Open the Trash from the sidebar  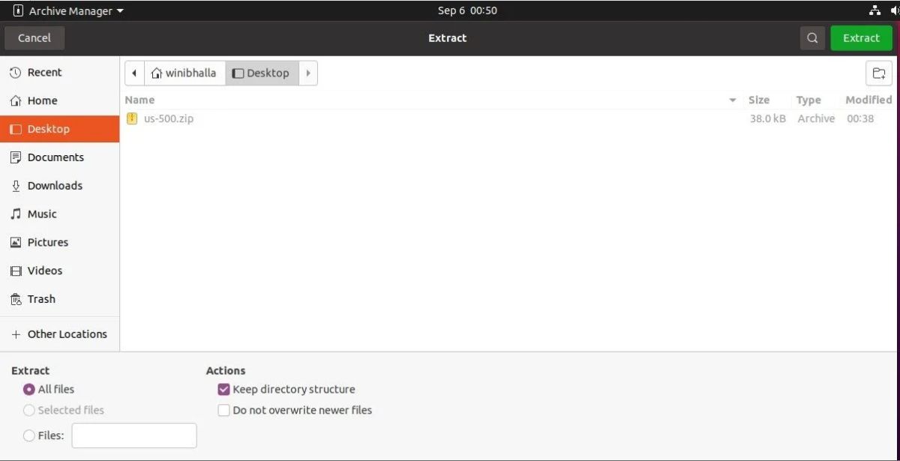point(41,299)
